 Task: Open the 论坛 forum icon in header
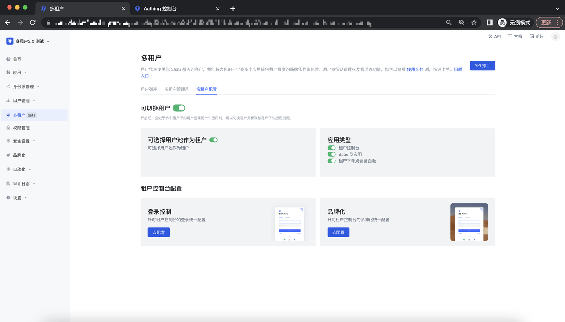coord(531,37)
